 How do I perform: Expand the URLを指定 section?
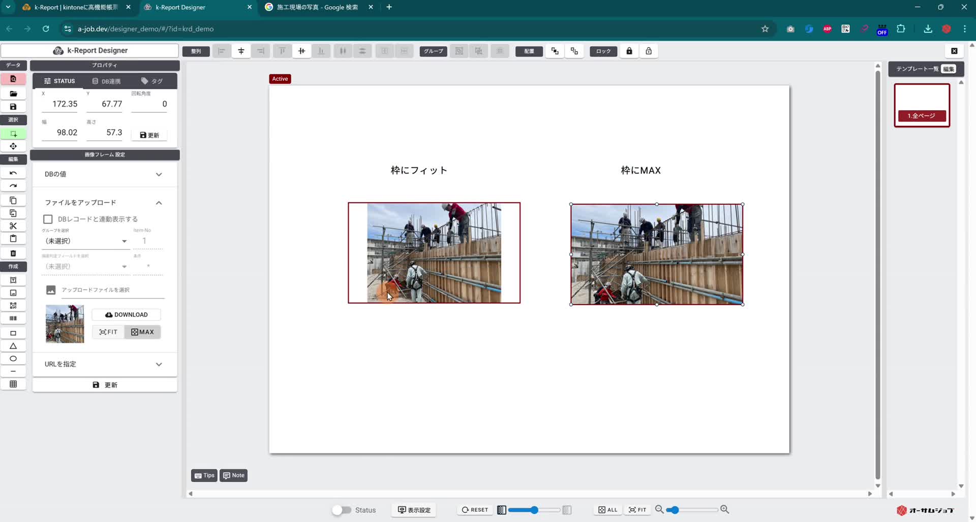click(159, 364)
